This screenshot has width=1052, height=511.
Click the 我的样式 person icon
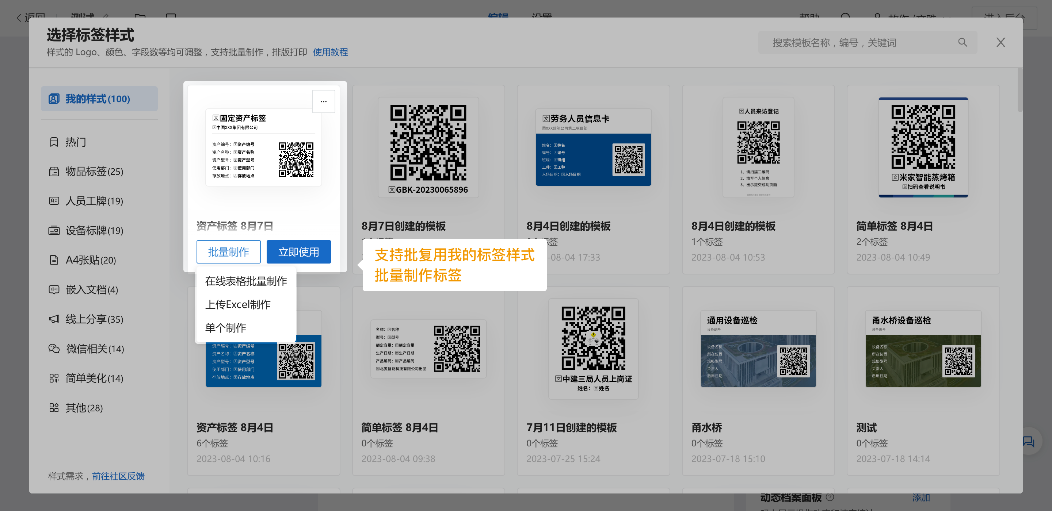[54, 99]
